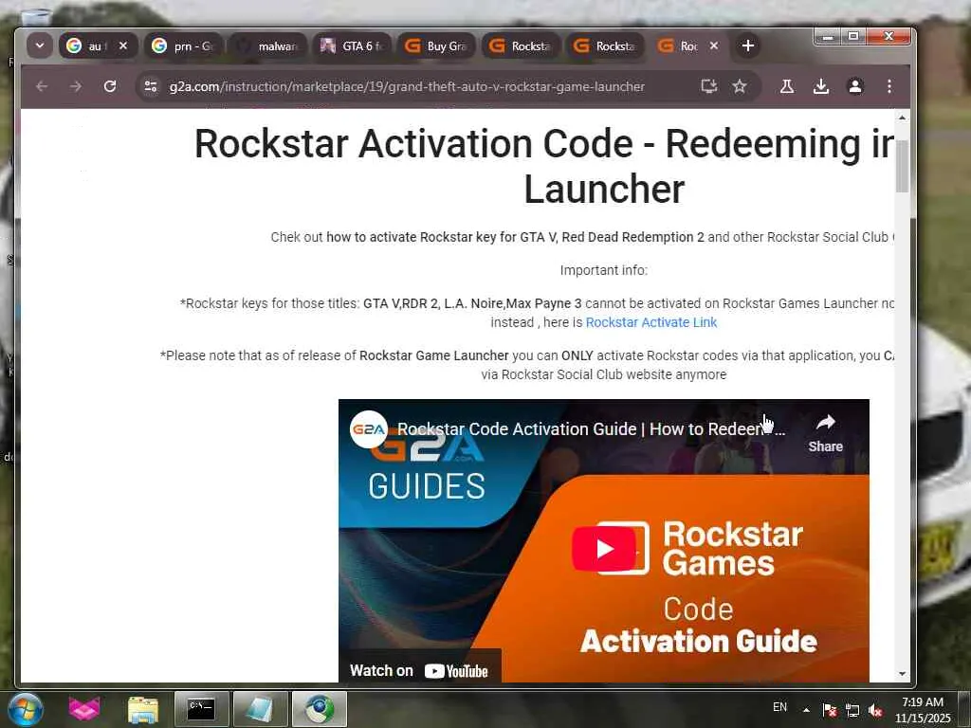Switch to the 'GTA 6' tab
Viewport: 971px width, 728px height.
pos(353,45)
